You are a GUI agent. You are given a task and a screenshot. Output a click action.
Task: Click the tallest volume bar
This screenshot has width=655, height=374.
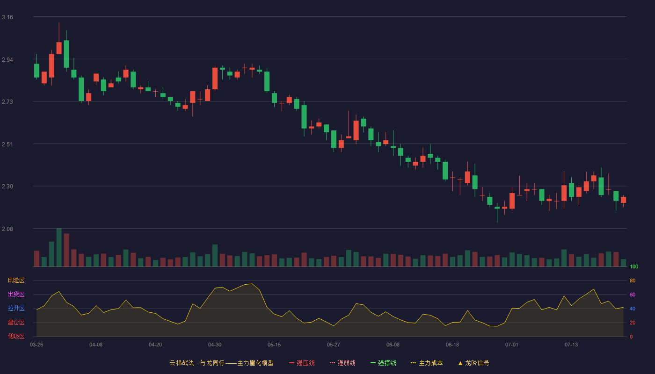click(x=59, y=247)
